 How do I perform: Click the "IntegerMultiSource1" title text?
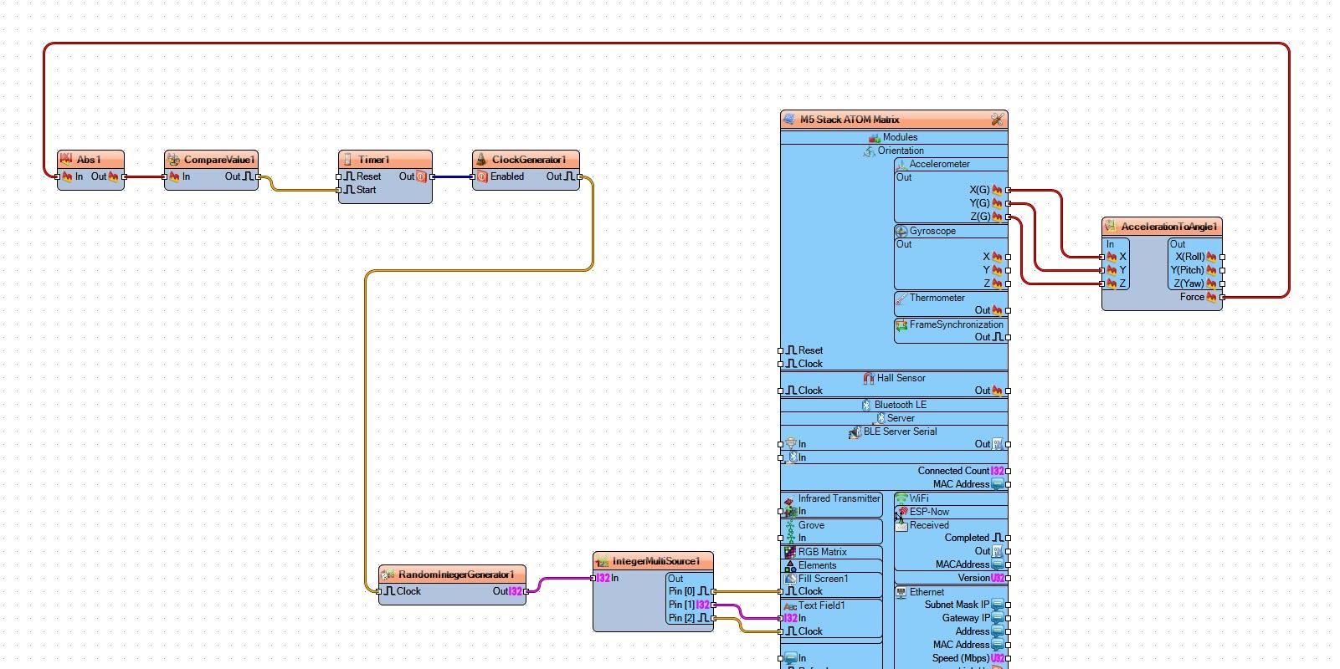[656, 561]
